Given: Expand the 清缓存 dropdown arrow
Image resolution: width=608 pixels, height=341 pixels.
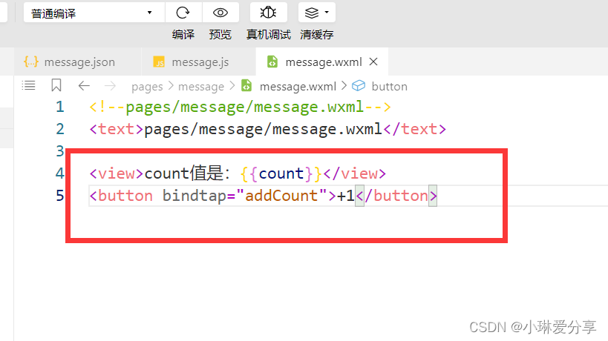Looking at the screenshot, I should (x=327, y=13).
